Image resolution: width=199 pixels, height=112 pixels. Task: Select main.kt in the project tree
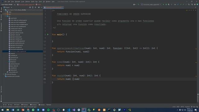12,54
